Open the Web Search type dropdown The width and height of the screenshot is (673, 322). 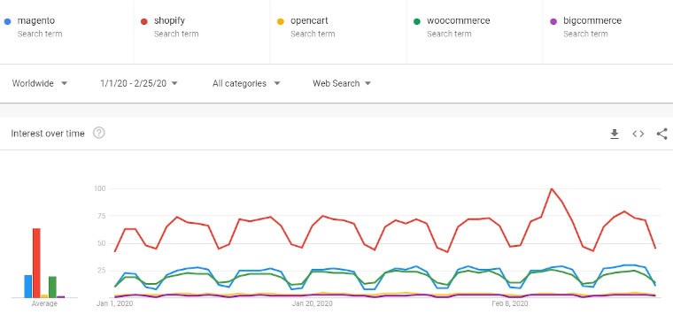click(342, 83)
